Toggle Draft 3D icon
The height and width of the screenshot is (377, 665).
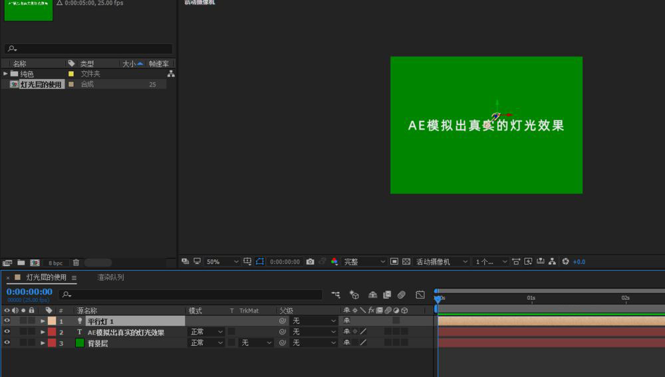(354, 295)
